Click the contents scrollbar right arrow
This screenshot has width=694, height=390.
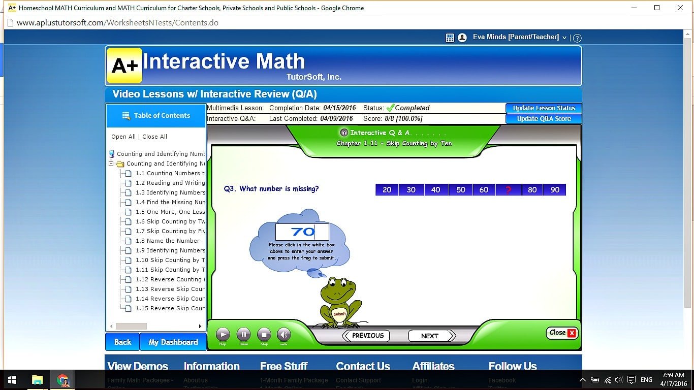[x=200, y=326]
